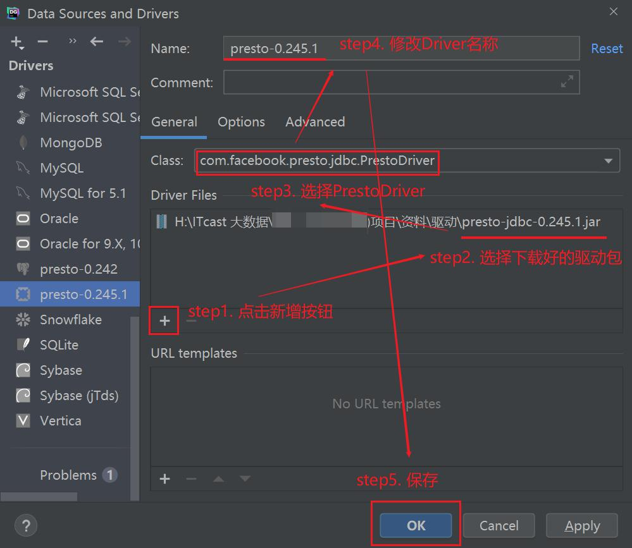Add a URL template using its plus icon

tap(164, 478)
